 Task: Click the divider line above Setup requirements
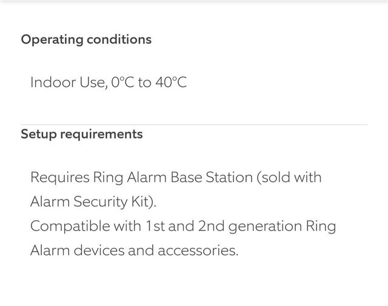(194, 125)
